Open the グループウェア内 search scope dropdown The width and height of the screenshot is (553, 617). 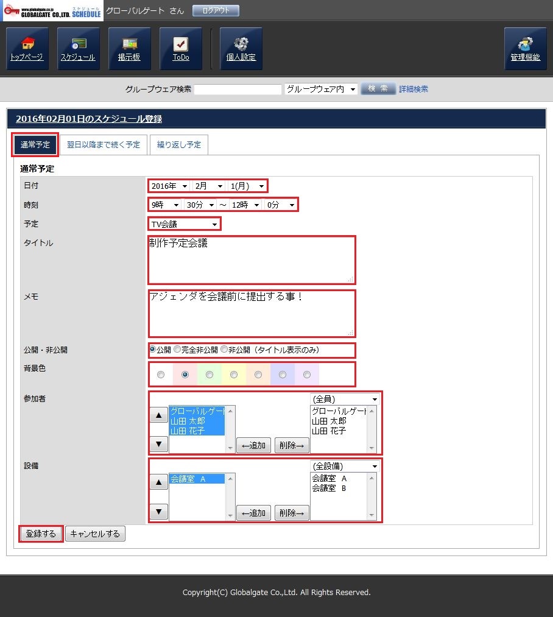pyautogui.click(x=321, y=90)
